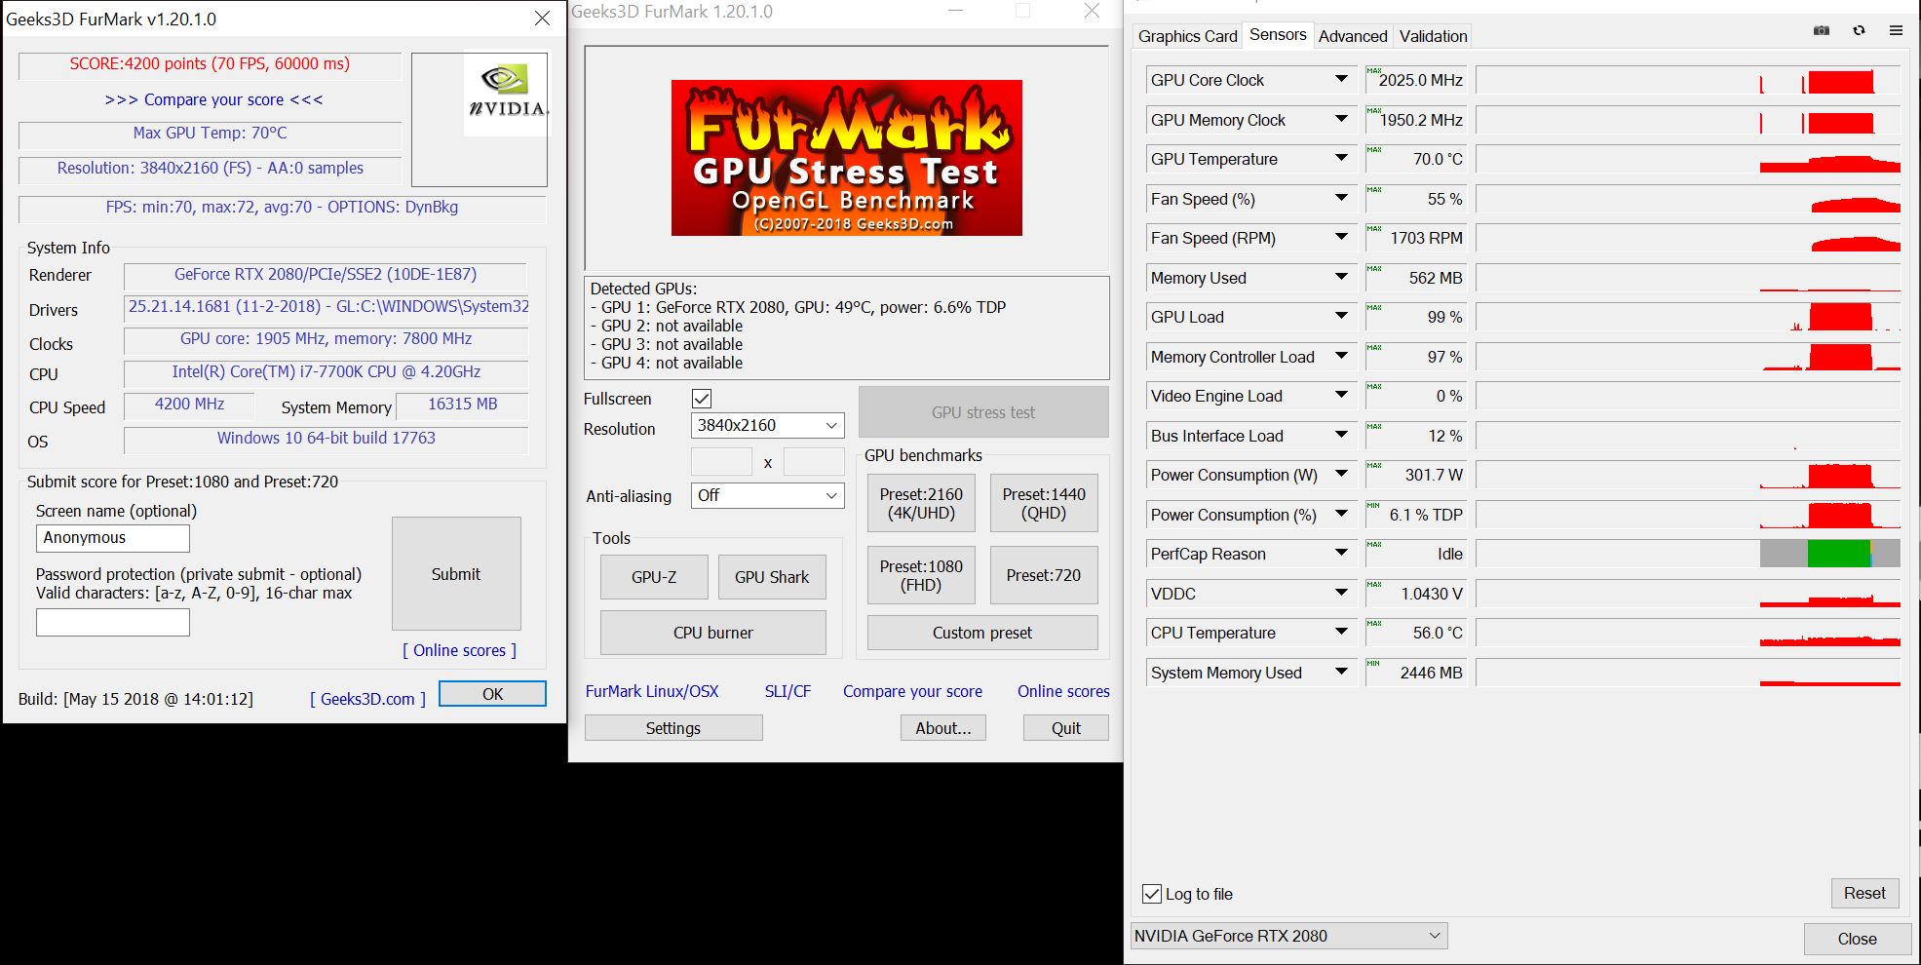The image size is (1921, 965).
Task: Click Compare your score in FurMark main window
Action: click(x=912, y=691)
